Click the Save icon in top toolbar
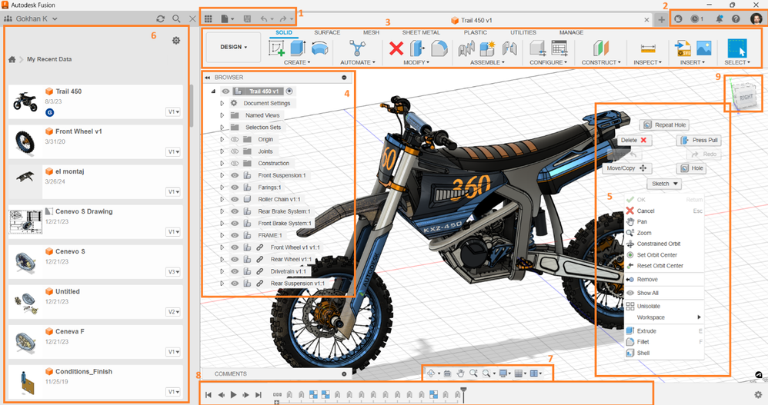 coord(247,18)
